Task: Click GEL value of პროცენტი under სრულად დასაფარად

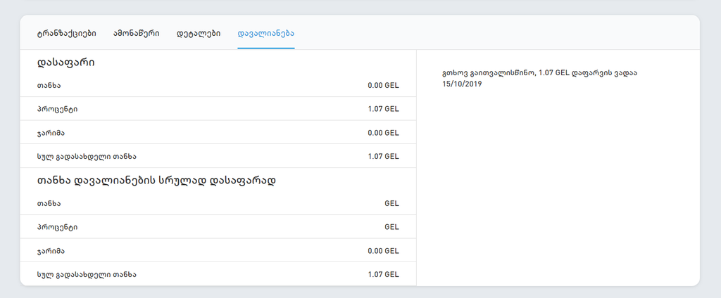Action: click(x=391, y=227)
